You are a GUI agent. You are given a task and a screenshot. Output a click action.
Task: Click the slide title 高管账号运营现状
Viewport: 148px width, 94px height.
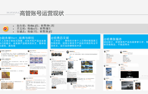[x=42, y=13]
